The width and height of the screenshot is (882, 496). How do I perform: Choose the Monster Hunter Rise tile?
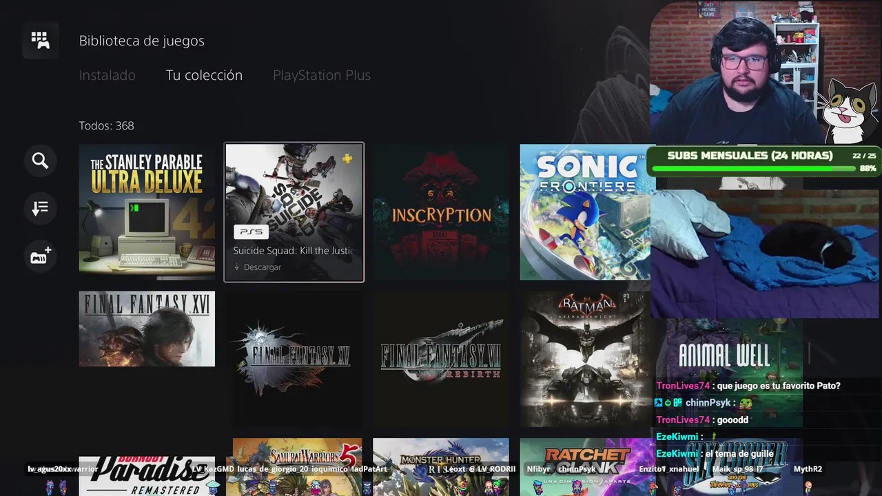441,467
